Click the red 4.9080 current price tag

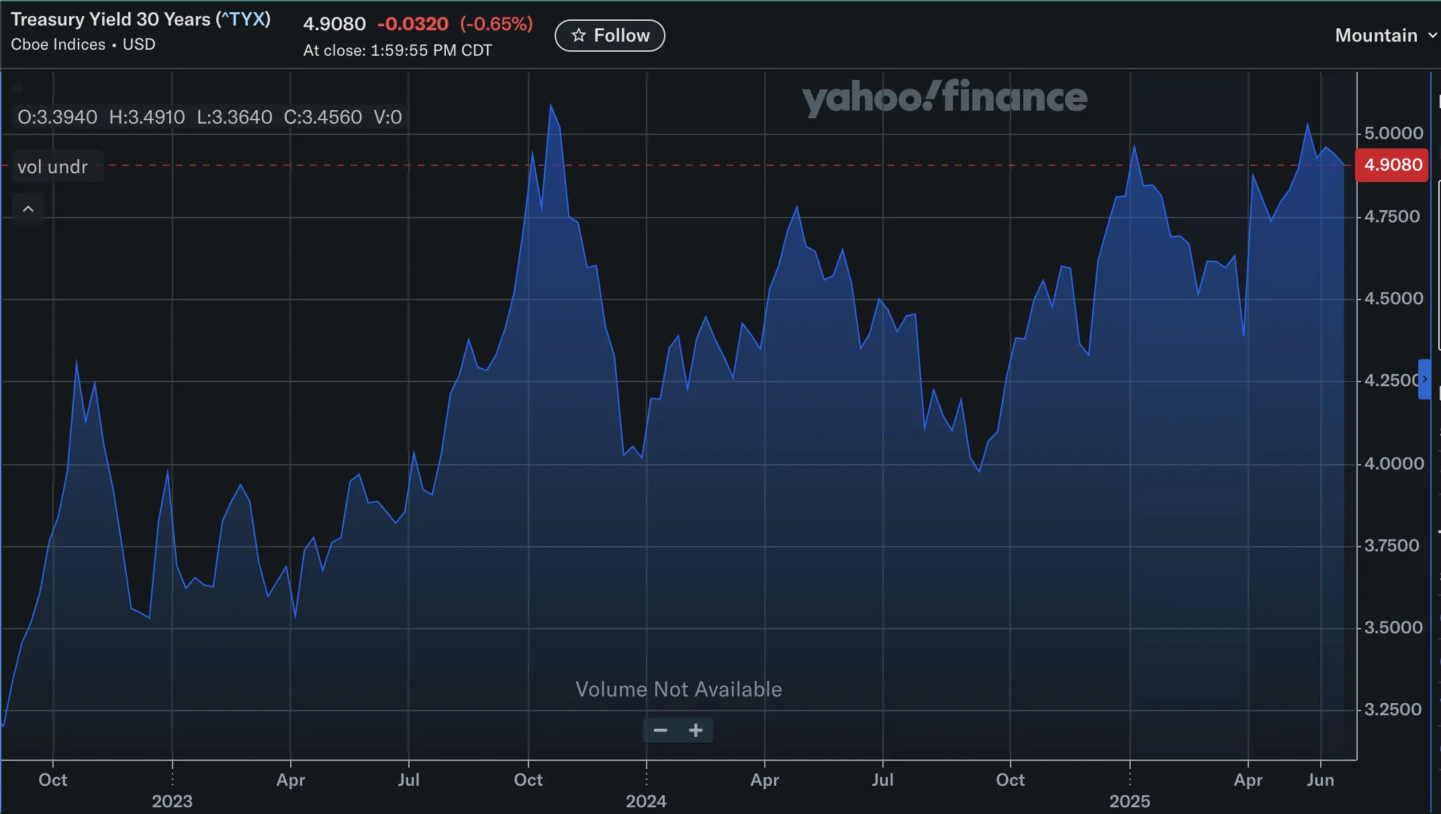tap(1393, 165)
